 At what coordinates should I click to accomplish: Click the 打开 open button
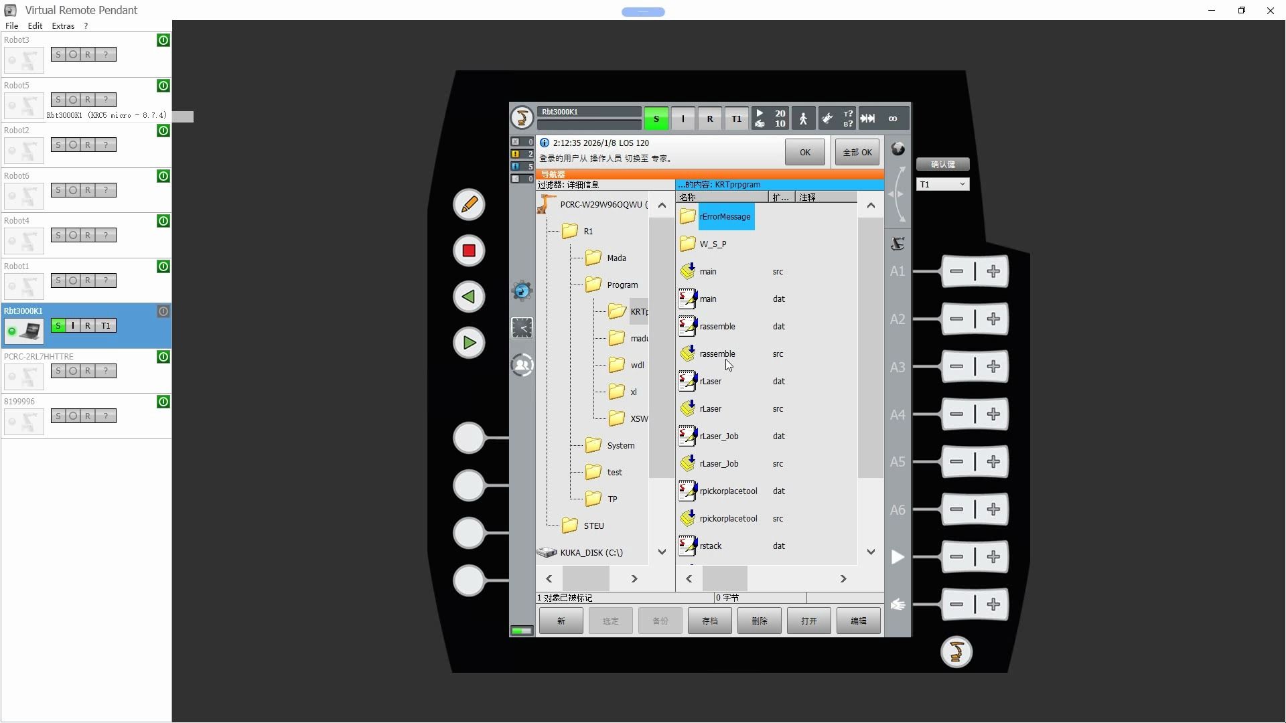coord(809,621)
